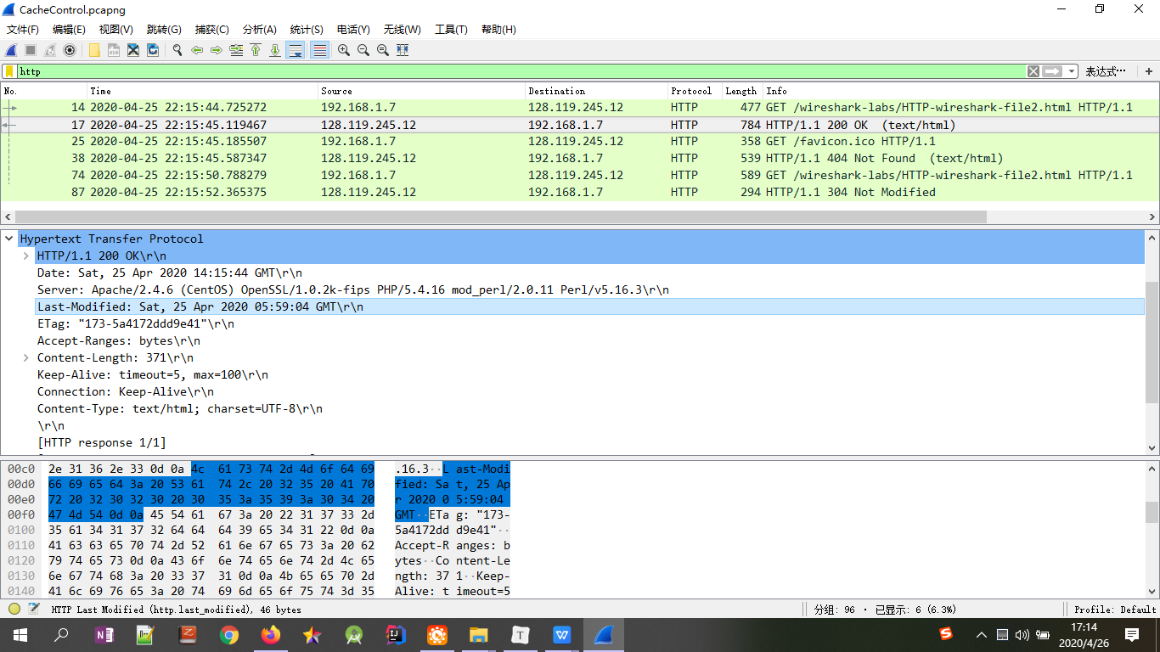Click the packet details vertical scrollbar
Image resolution: width=1160 pixels, height=652 pixels.
click(x=1152, y=341)
